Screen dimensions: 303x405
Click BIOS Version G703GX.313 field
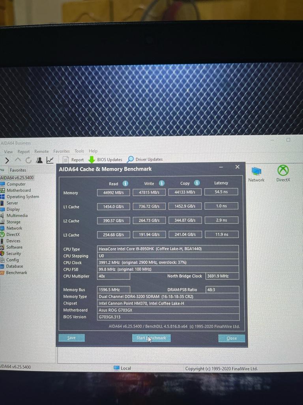click(x=168, y=317)
